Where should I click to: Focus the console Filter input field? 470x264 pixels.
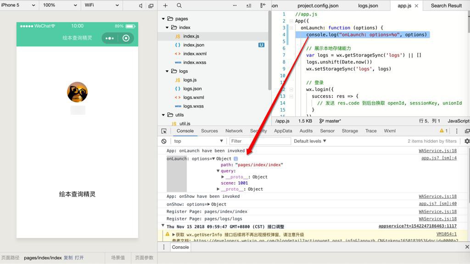260,141
